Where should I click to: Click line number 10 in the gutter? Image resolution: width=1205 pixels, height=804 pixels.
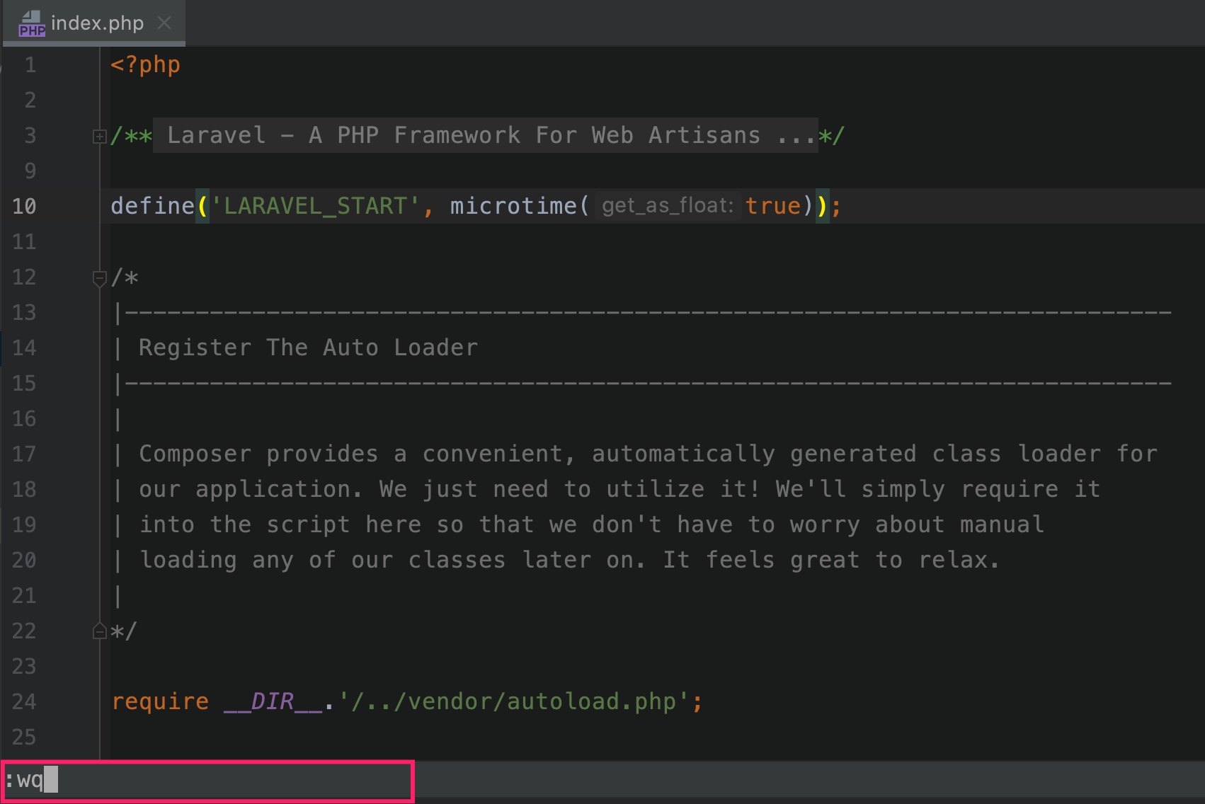(x=24, y=206)
